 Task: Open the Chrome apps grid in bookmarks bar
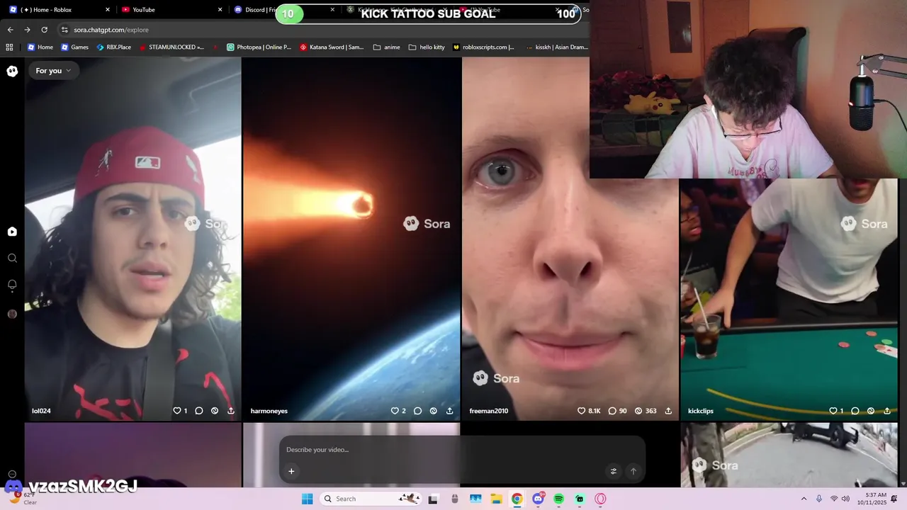pyautogui.click(x=9, y=47)
